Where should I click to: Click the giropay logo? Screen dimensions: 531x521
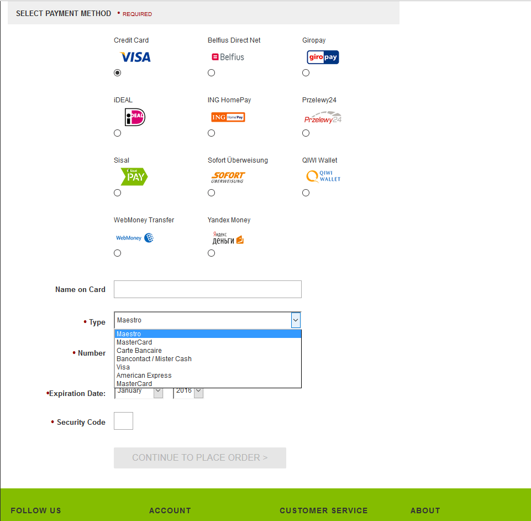coord(323,57)
